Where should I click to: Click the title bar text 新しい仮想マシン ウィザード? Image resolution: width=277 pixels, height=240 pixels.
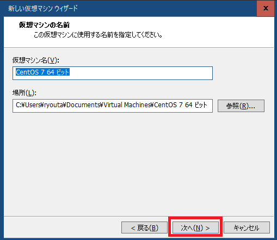[x=43, y=8]
